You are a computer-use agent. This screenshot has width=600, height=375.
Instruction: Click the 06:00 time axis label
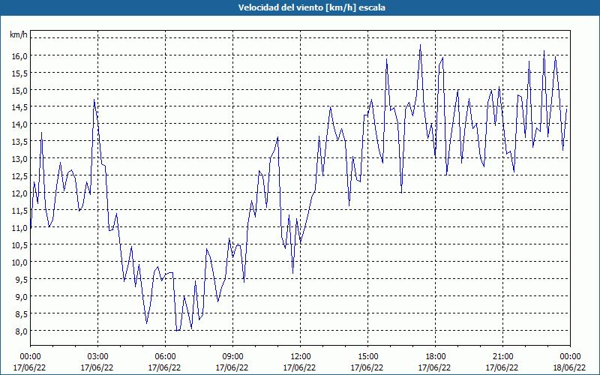point(165,357)
